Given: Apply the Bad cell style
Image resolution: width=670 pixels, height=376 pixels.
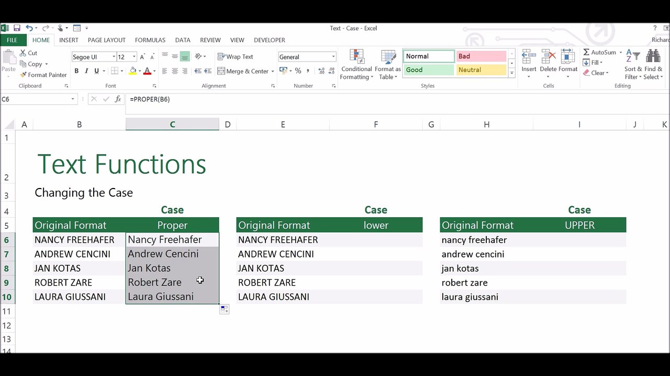Looking at the screenshot, I should click(x=481, y=56).
